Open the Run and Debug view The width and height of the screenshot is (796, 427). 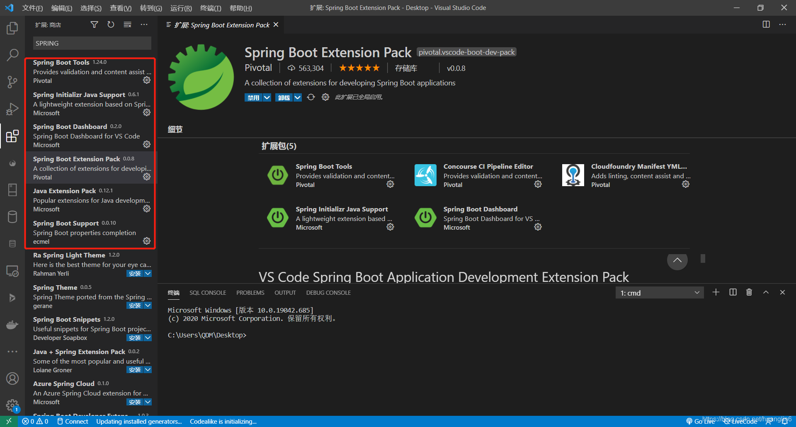(12, 109)
